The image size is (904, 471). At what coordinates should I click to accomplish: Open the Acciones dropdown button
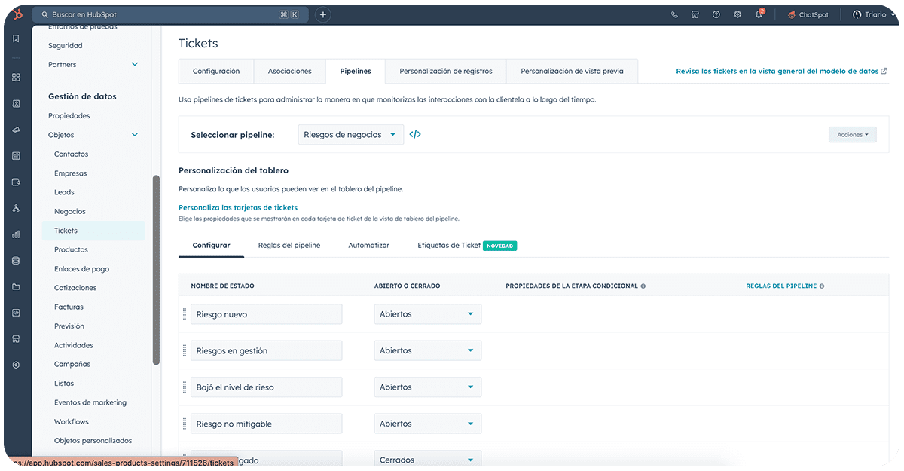[852, 135]
